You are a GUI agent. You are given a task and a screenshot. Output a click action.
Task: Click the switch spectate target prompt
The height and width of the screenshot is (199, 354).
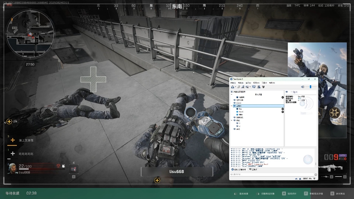[266, 193]
